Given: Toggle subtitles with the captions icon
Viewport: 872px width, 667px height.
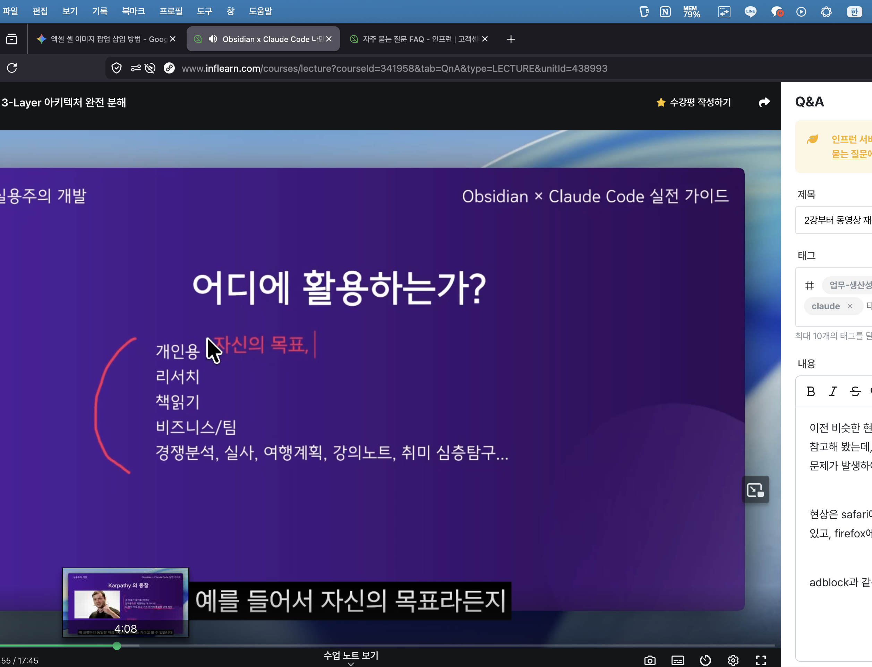Looking at the screenshot, I should point(677,660).
